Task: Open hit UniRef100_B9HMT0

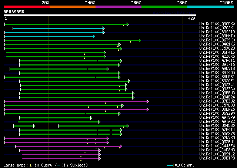Action: tap(217, 36)
